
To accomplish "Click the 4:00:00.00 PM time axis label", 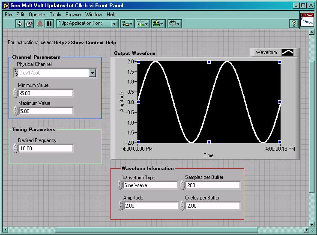I will click(x=138, y=149).
